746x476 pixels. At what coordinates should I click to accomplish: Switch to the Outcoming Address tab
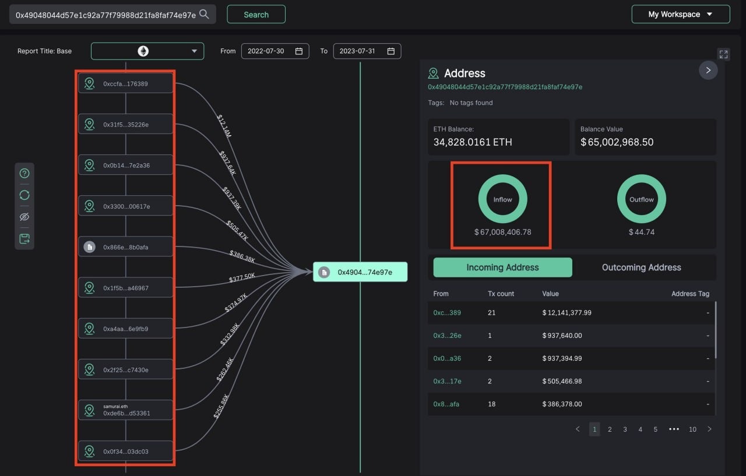(x=641, y=267)
